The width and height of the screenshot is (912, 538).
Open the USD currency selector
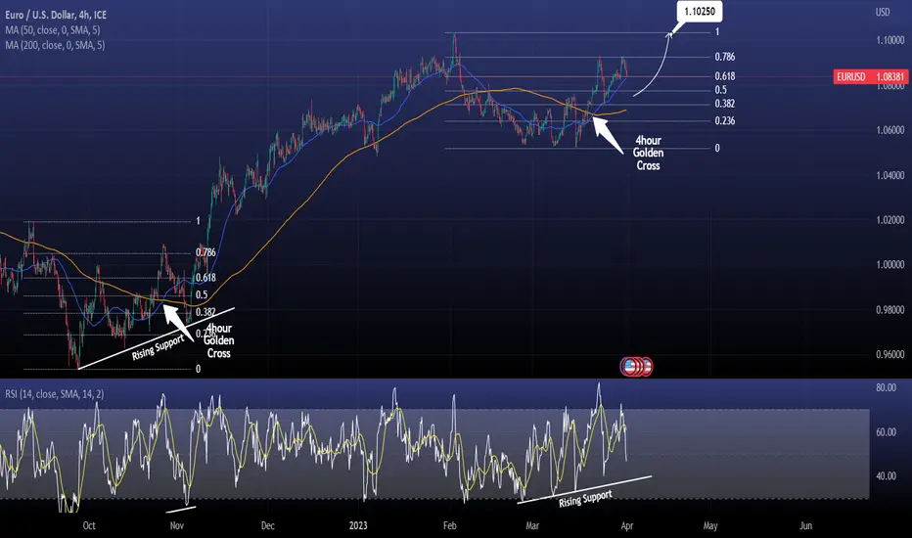pyautogui.click(x=883, y=12)
